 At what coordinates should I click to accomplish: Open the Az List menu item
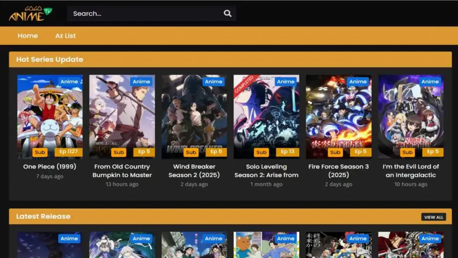pos(65,36)
